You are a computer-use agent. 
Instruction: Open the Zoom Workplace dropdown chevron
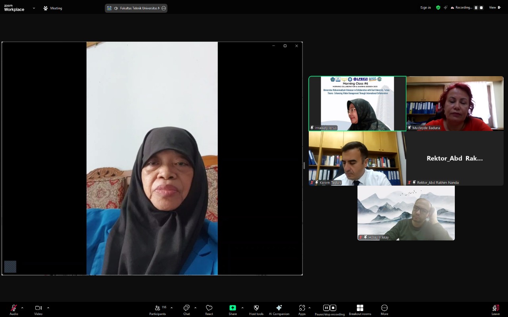click(x=34, y=8)
